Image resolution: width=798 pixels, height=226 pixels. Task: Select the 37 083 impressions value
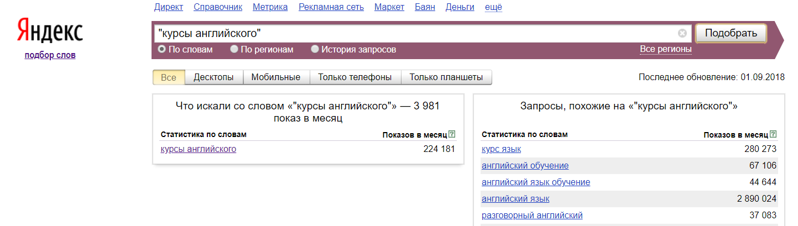click(x=763, y=216)
